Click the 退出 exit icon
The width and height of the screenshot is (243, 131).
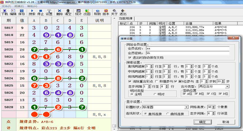click(123, 12)
